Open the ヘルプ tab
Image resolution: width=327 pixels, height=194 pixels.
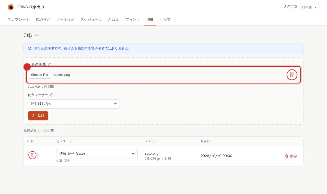click(x=165, y=20)
